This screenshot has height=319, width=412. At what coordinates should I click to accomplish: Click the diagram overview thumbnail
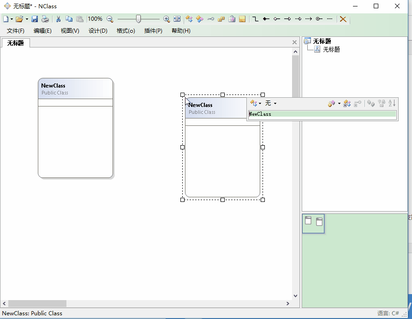pos(313,224)
